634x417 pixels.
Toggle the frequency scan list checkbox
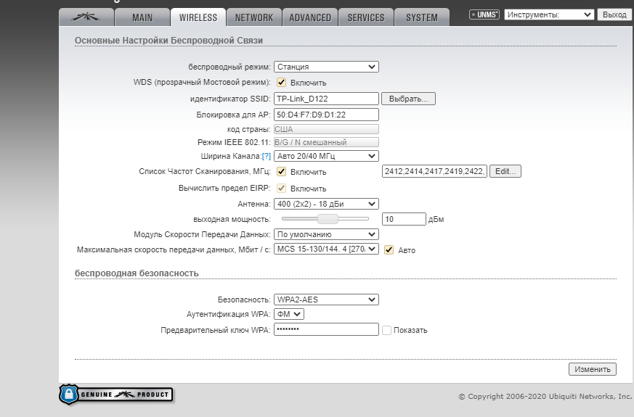282,172
